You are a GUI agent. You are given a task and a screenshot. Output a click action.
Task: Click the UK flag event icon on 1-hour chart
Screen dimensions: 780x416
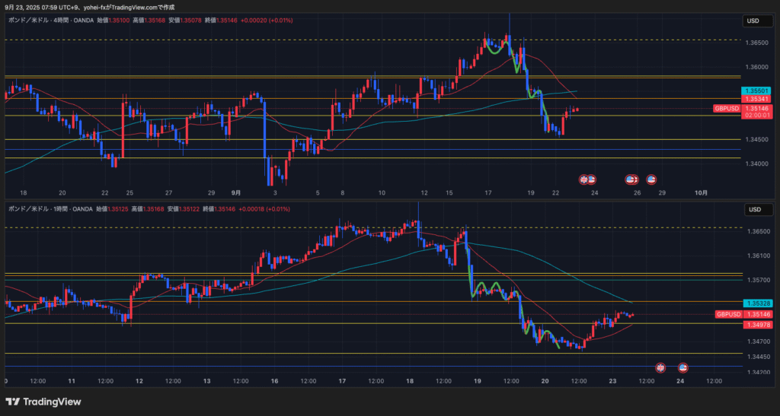(660, 367)
